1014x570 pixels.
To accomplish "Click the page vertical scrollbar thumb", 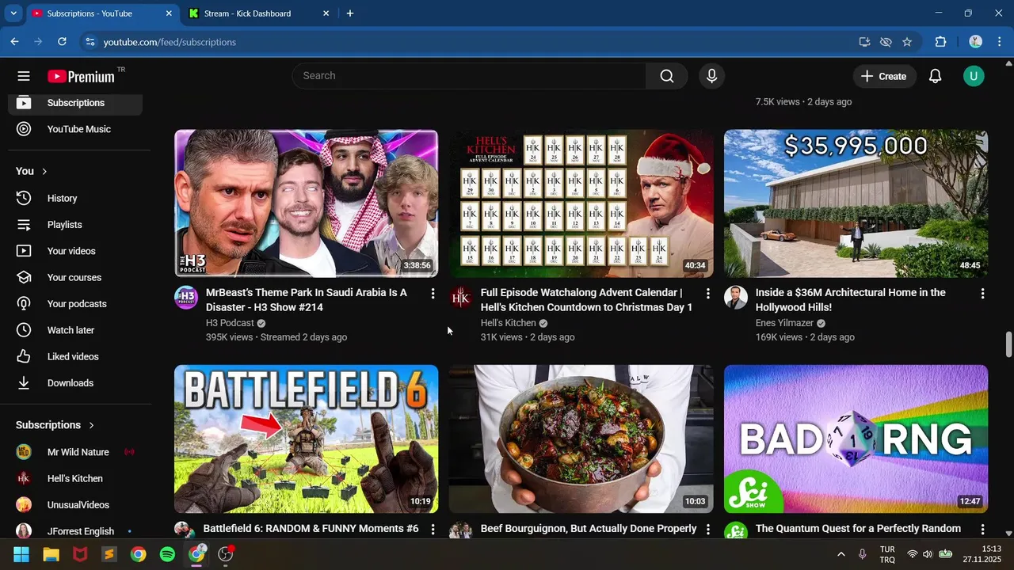I will pos(1008,344).
